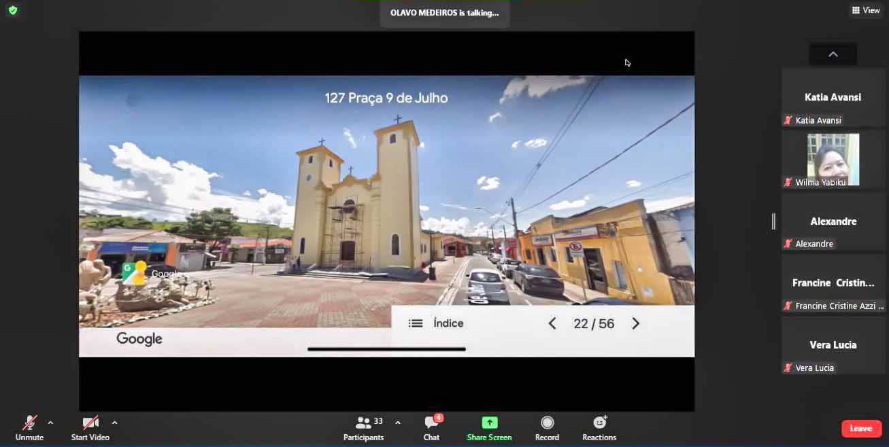Image resolution: width=889 pixels, height=447 pixels.
Task: Click the Share Screen icon
Action: click(x=489, y=423)
